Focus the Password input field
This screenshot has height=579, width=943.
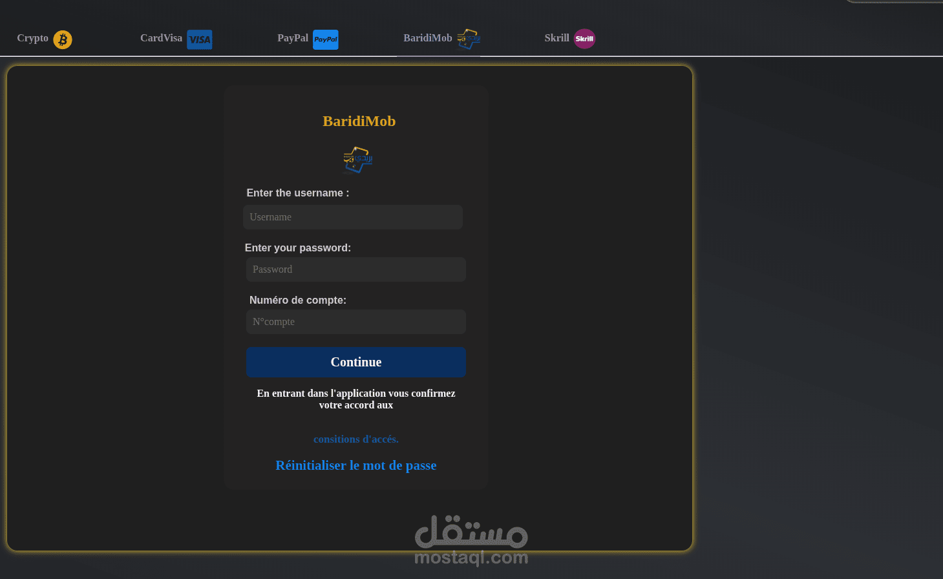[x=356, y=269]
